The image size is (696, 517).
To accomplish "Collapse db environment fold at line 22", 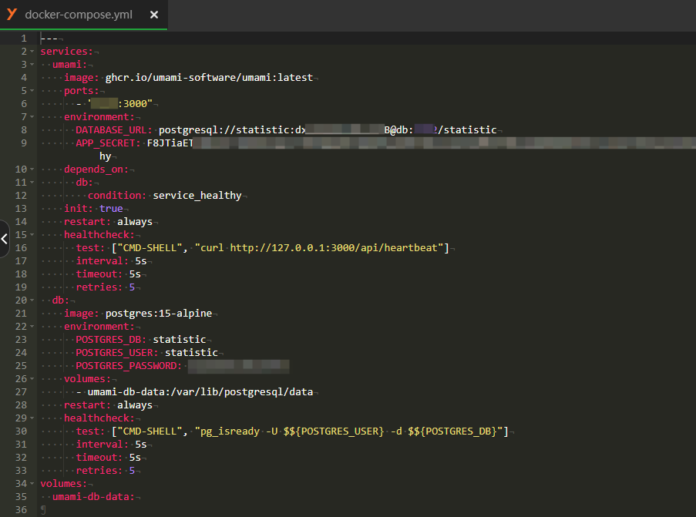I will click(32, 327).
